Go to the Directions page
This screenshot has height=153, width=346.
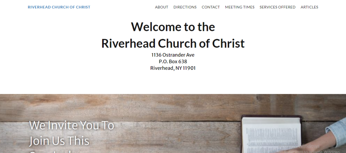pos(185,7)
